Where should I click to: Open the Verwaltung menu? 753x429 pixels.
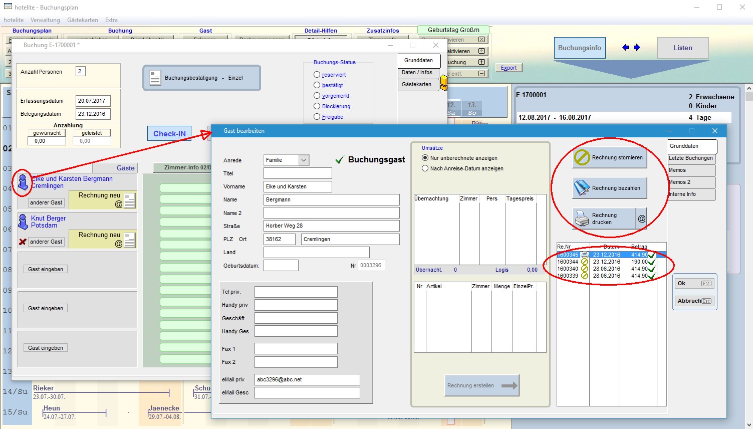click(45, 20)
